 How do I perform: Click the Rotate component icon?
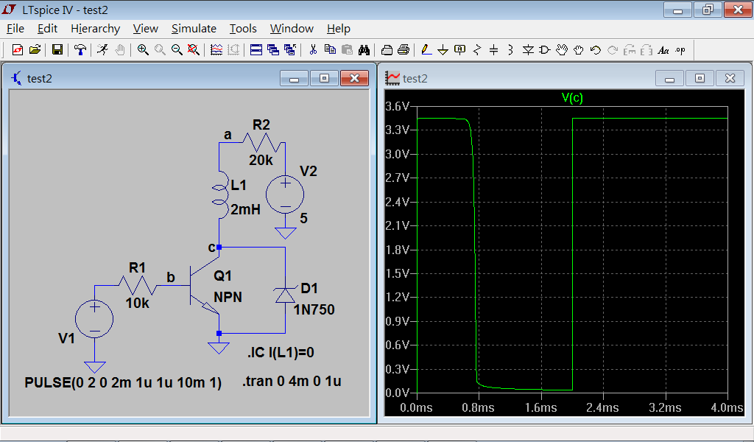[630, 49]
